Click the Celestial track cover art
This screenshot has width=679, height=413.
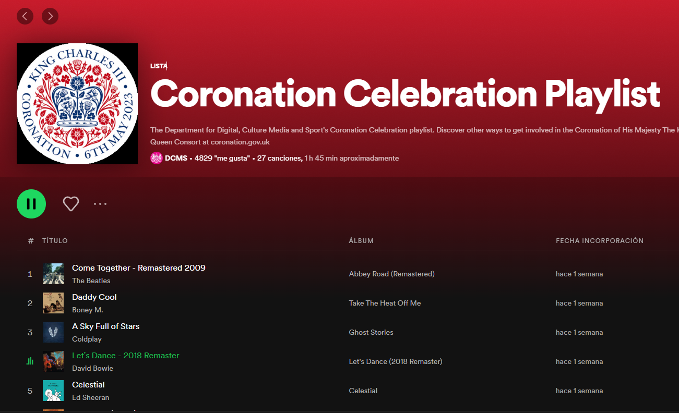(53, 391)
